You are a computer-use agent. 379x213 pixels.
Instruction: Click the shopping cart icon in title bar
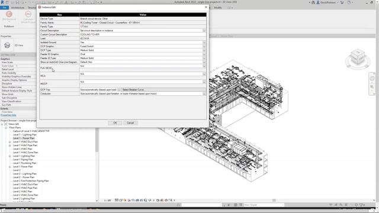point(342,2)
